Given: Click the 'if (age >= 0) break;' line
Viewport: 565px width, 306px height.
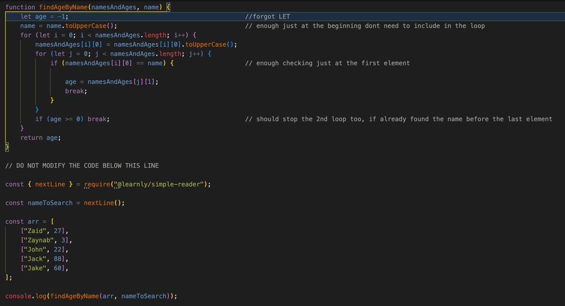Looking at the screenshot, I should click(73, 119).
